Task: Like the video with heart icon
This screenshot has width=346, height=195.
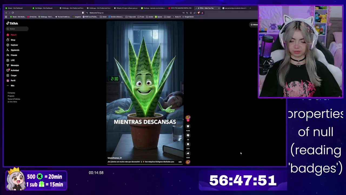Action: tap(188, 126)
